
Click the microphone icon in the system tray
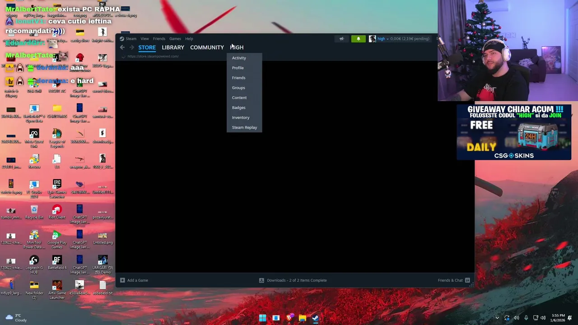tap(526, 318)
